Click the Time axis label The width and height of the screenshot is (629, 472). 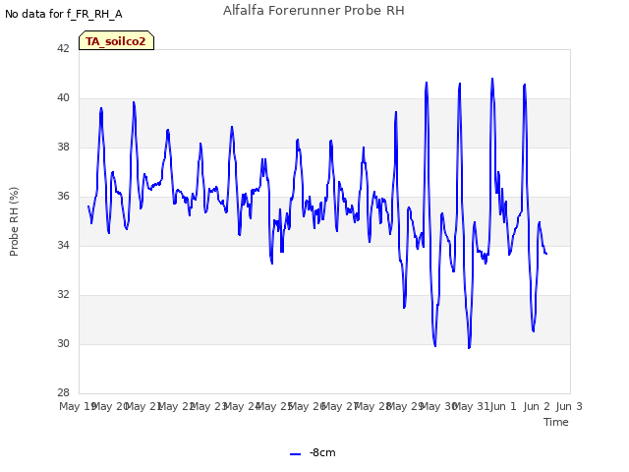[x=556, y=422]
